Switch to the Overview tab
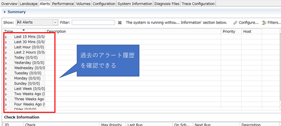The height and width of the screenshot is (126, 281). pos(9,4)
